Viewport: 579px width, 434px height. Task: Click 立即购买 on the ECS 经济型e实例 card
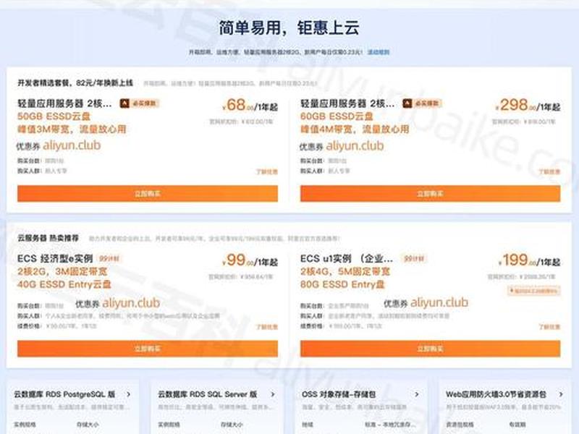[148, 349]
